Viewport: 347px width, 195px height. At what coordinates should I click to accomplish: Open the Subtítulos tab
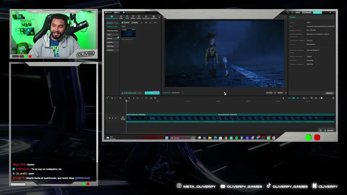click(154, 17)
